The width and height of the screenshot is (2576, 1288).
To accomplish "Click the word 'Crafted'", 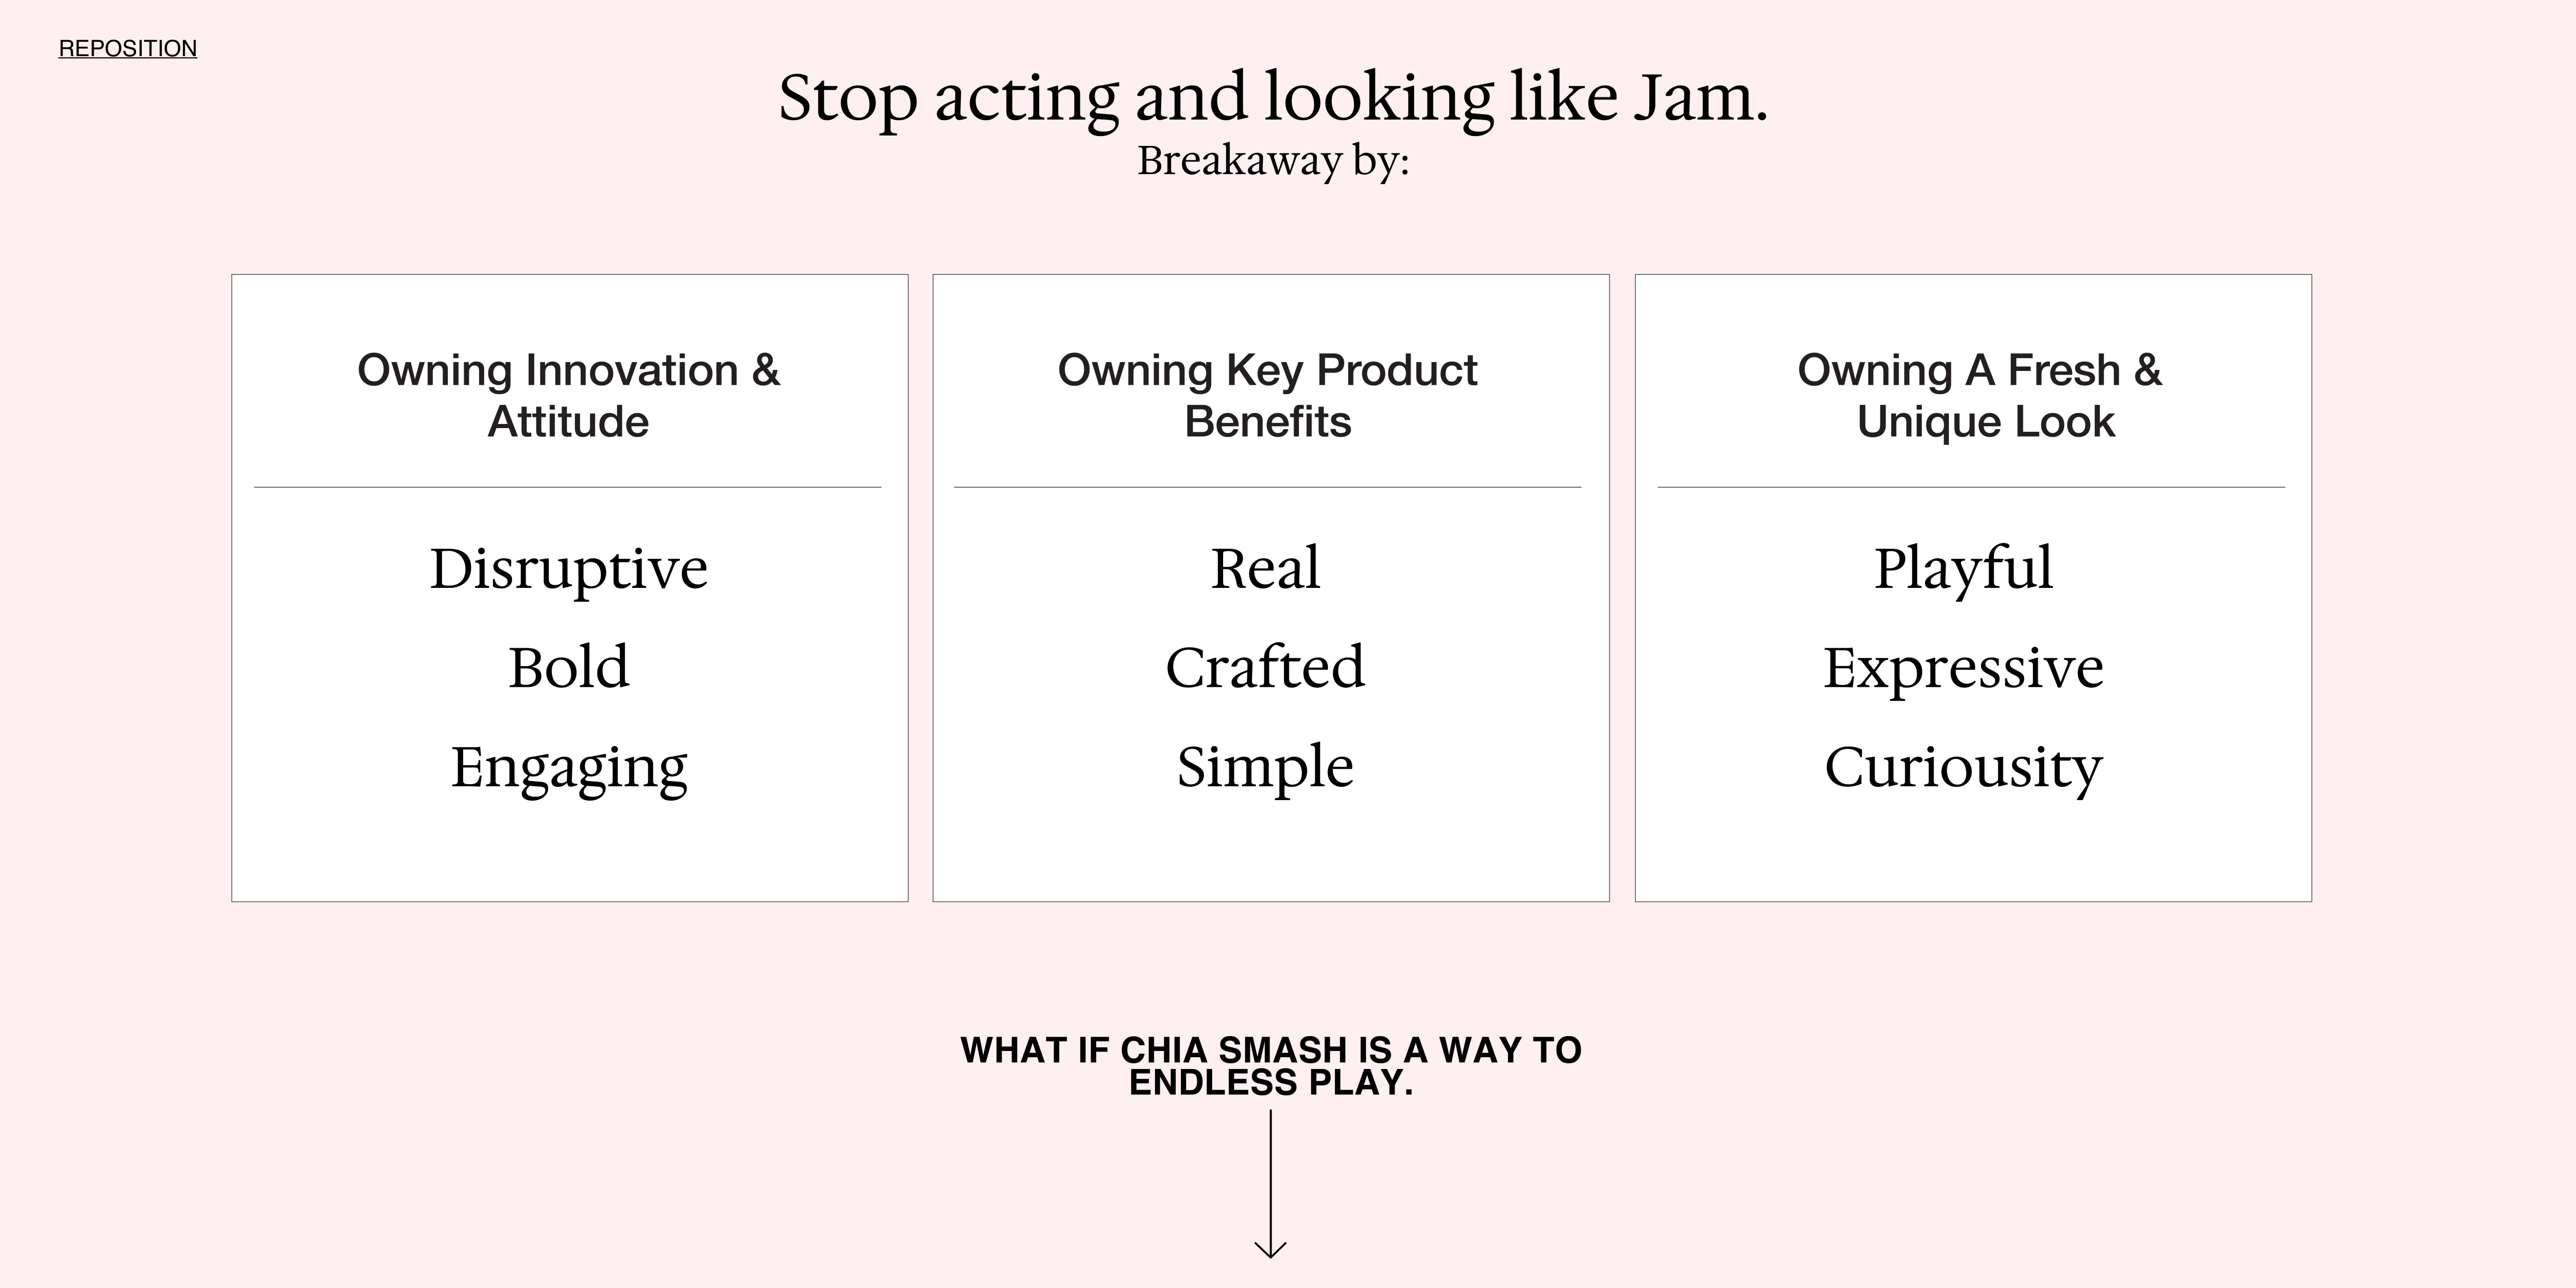I will click(1265, 667).
